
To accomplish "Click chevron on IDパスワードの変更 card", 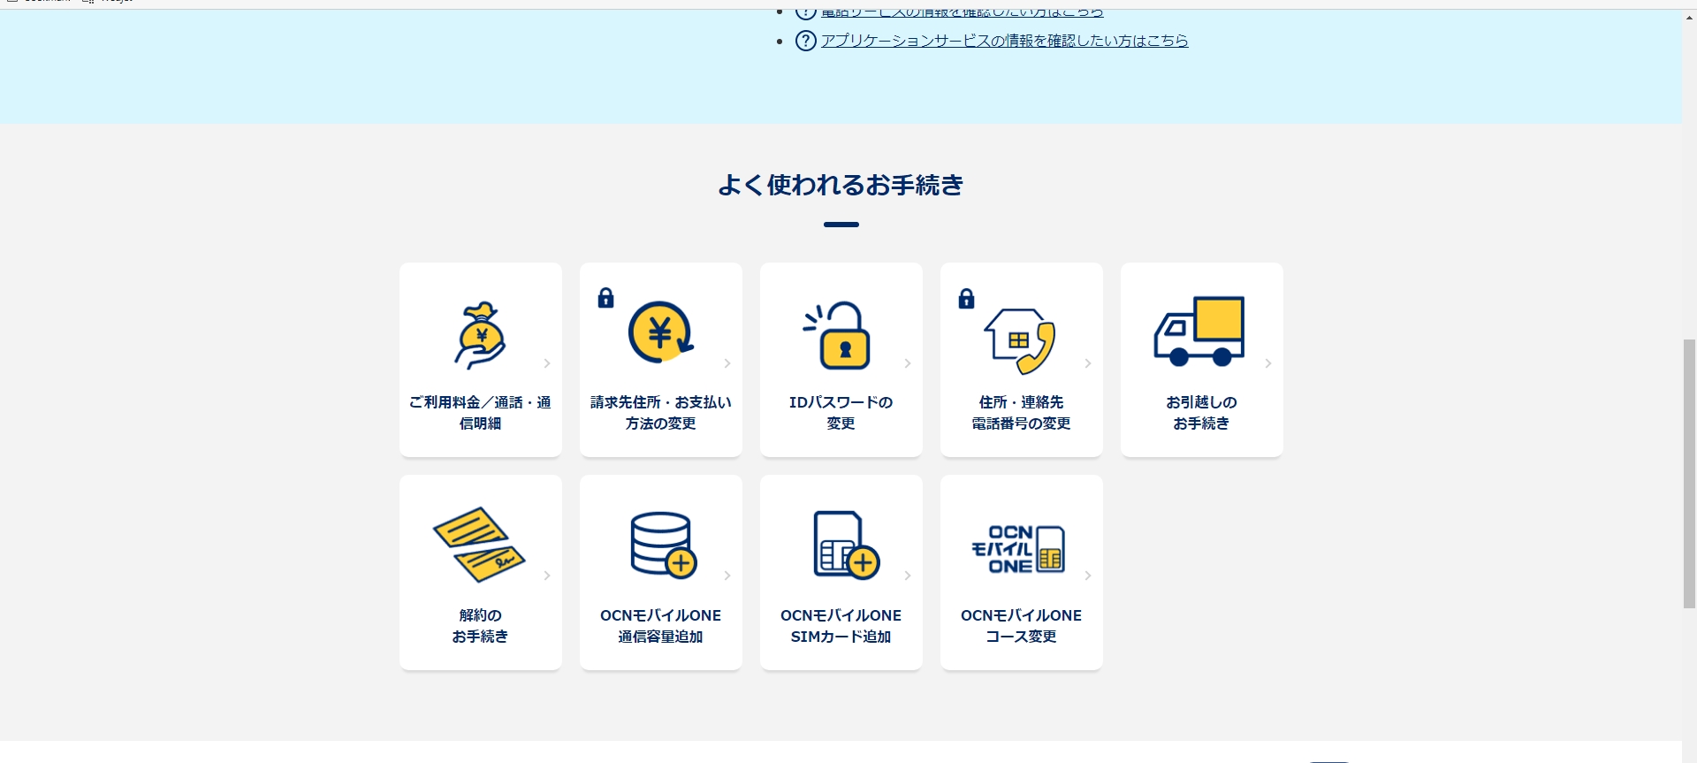I will 908,363.
